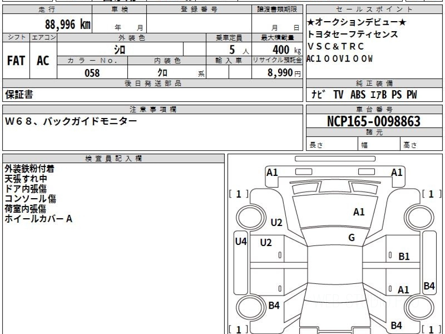Screen dimensions: 445x334
Task: Click the 内装色 header
Action: pyautogui.click(x=167, y=61)
